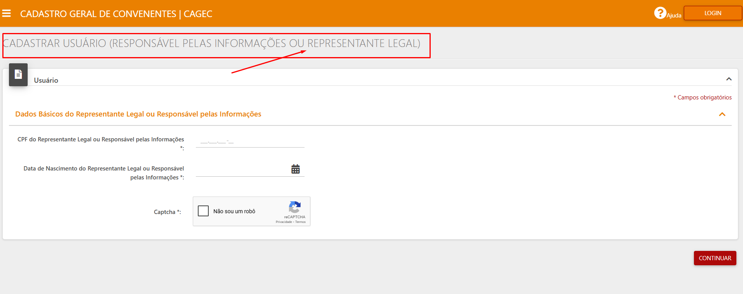
Task: Click the Usuário document icon
Action: pyautogui.click(x=18, y=74)
